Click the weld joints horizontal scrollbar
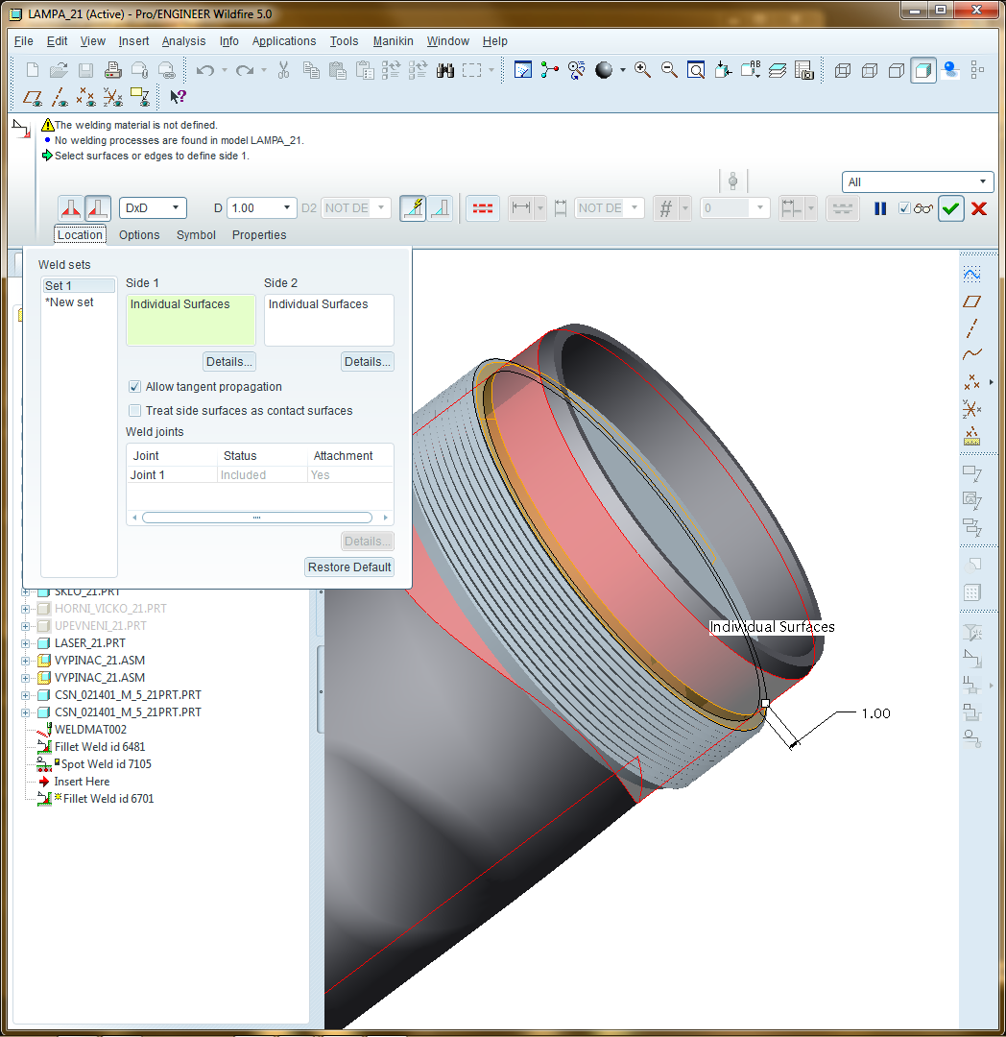Screen dimensions: 1006x1037 pos(257,518)
